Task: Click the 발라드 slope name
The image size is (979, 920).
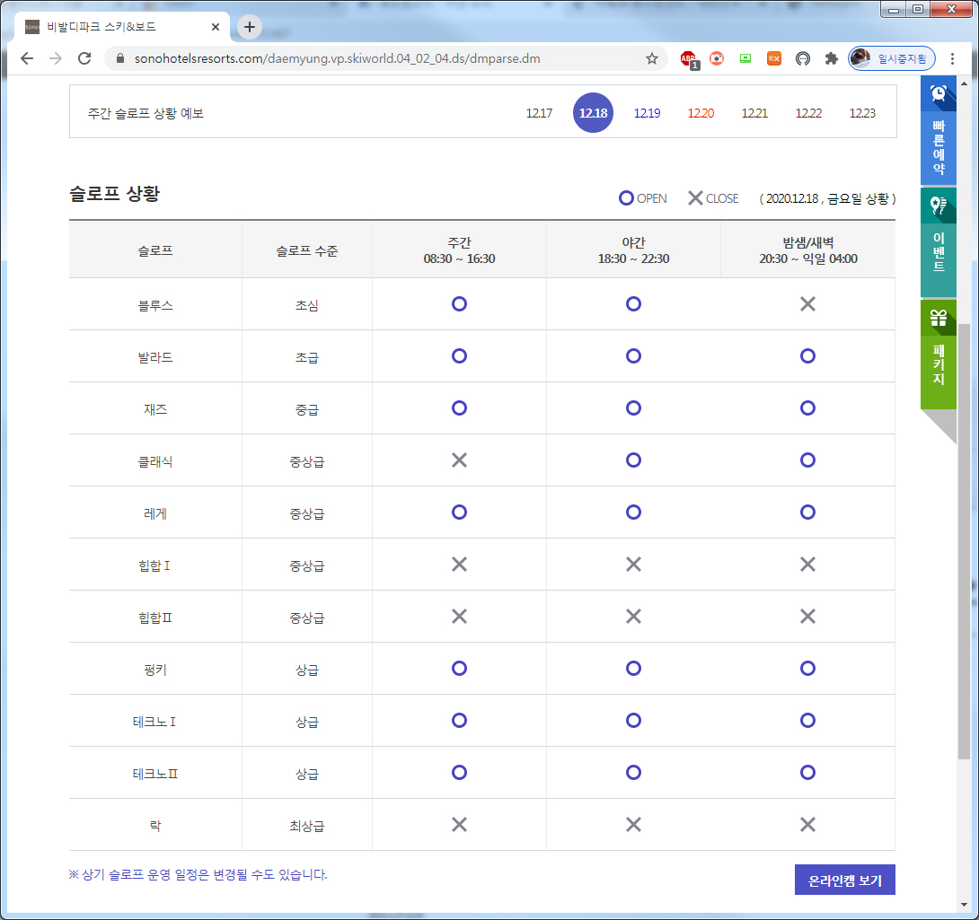Action: (x=155, y=357)
